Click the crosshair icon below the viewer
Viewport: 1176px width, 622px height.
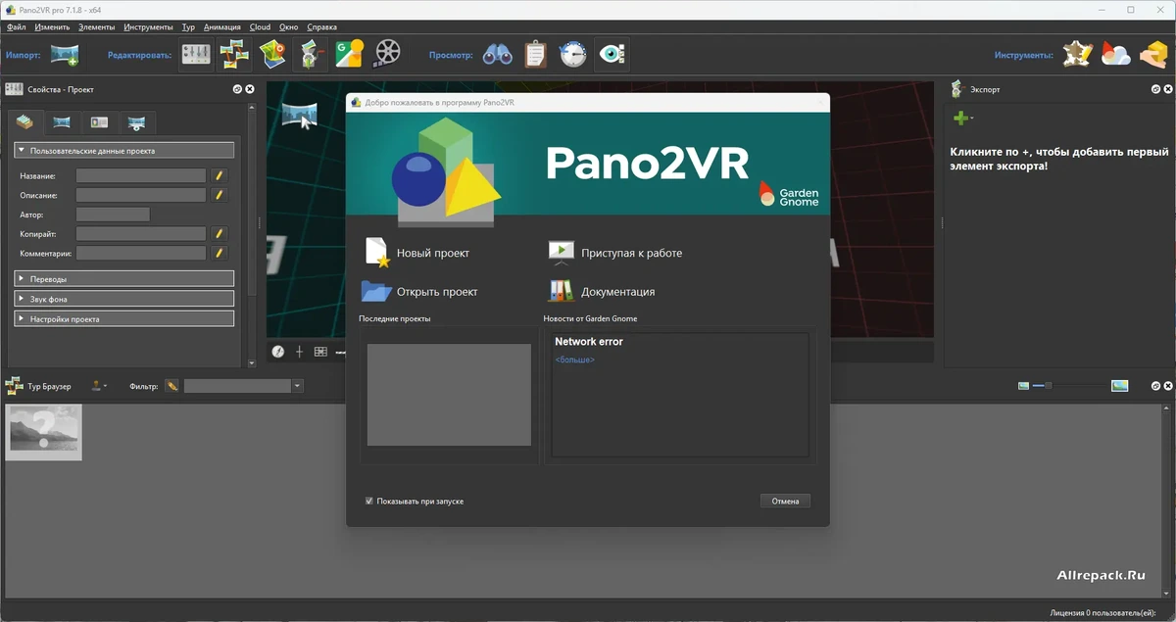click(300, 352)
